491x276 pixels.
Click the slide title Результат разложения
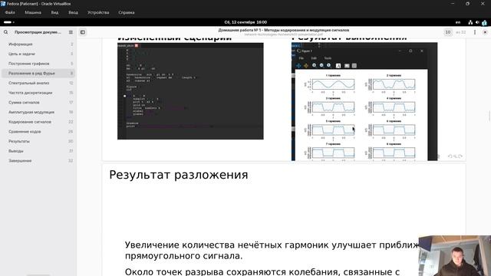pyautogui.click(x=179, y=175)
